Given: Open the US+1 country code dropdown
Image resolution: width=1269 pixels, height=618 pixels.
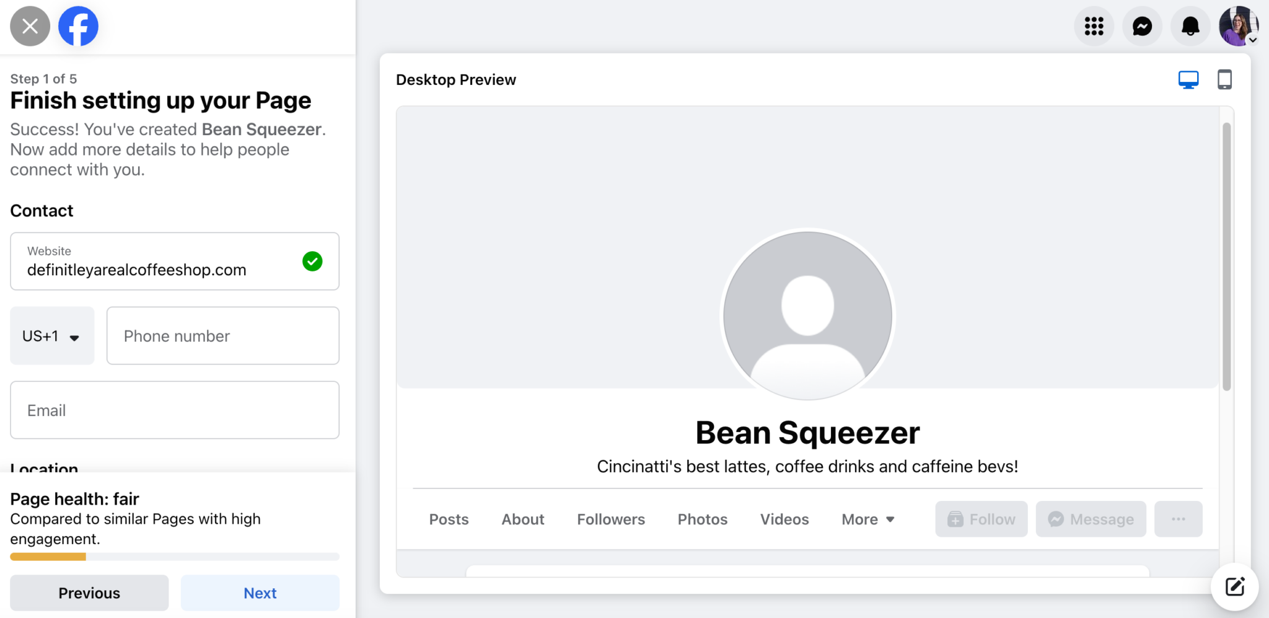Looking at the screenshot, I should click(52, 335).
